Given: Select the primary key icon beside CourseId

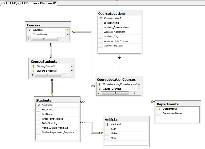Looking at the screenshot, I should coord(30,30).
